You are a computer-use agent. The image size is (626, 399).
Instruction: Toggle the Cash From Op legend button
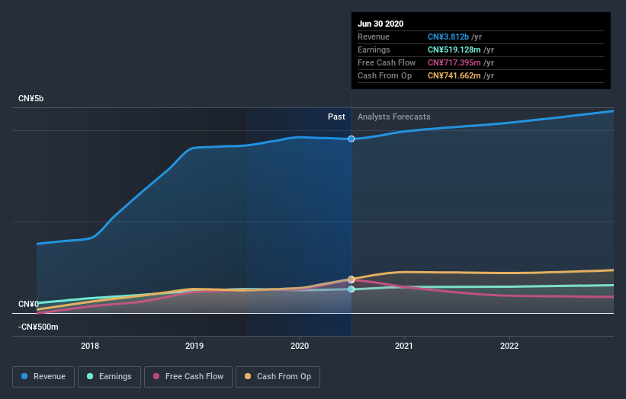pos(278,377)
